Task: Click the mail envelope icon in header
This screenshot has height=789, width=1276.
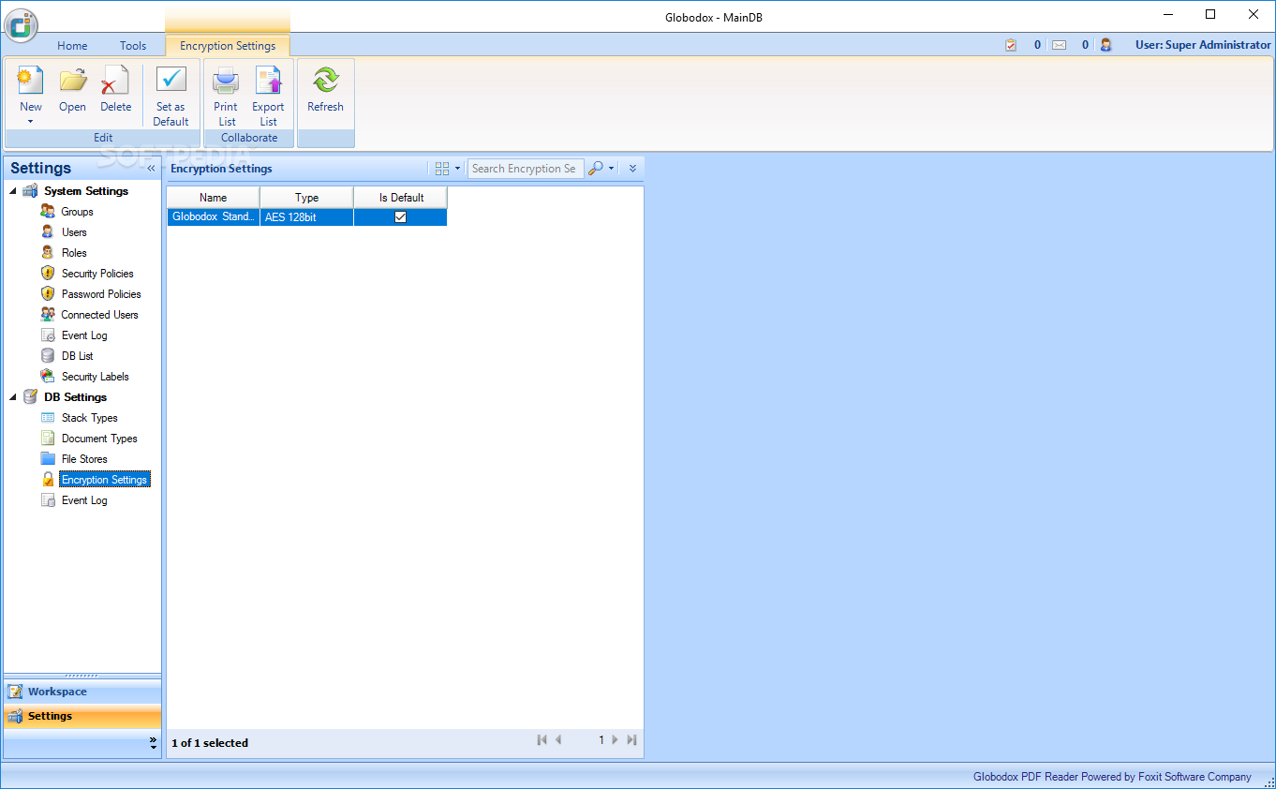Action: pos(1059,45)
